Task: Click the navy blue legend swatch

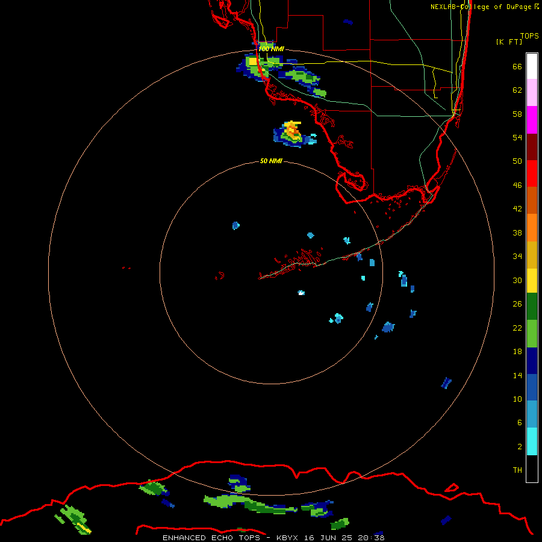Action: [x=532, y=361]
